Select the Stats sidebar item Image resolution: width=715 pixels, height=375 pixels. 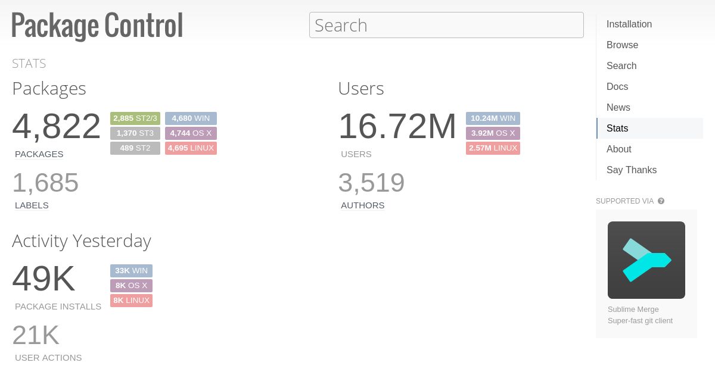pos(617,129)
